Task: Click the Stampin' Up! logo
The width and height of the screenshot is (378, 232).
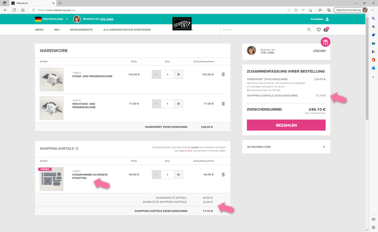Action: click(182, 24)
